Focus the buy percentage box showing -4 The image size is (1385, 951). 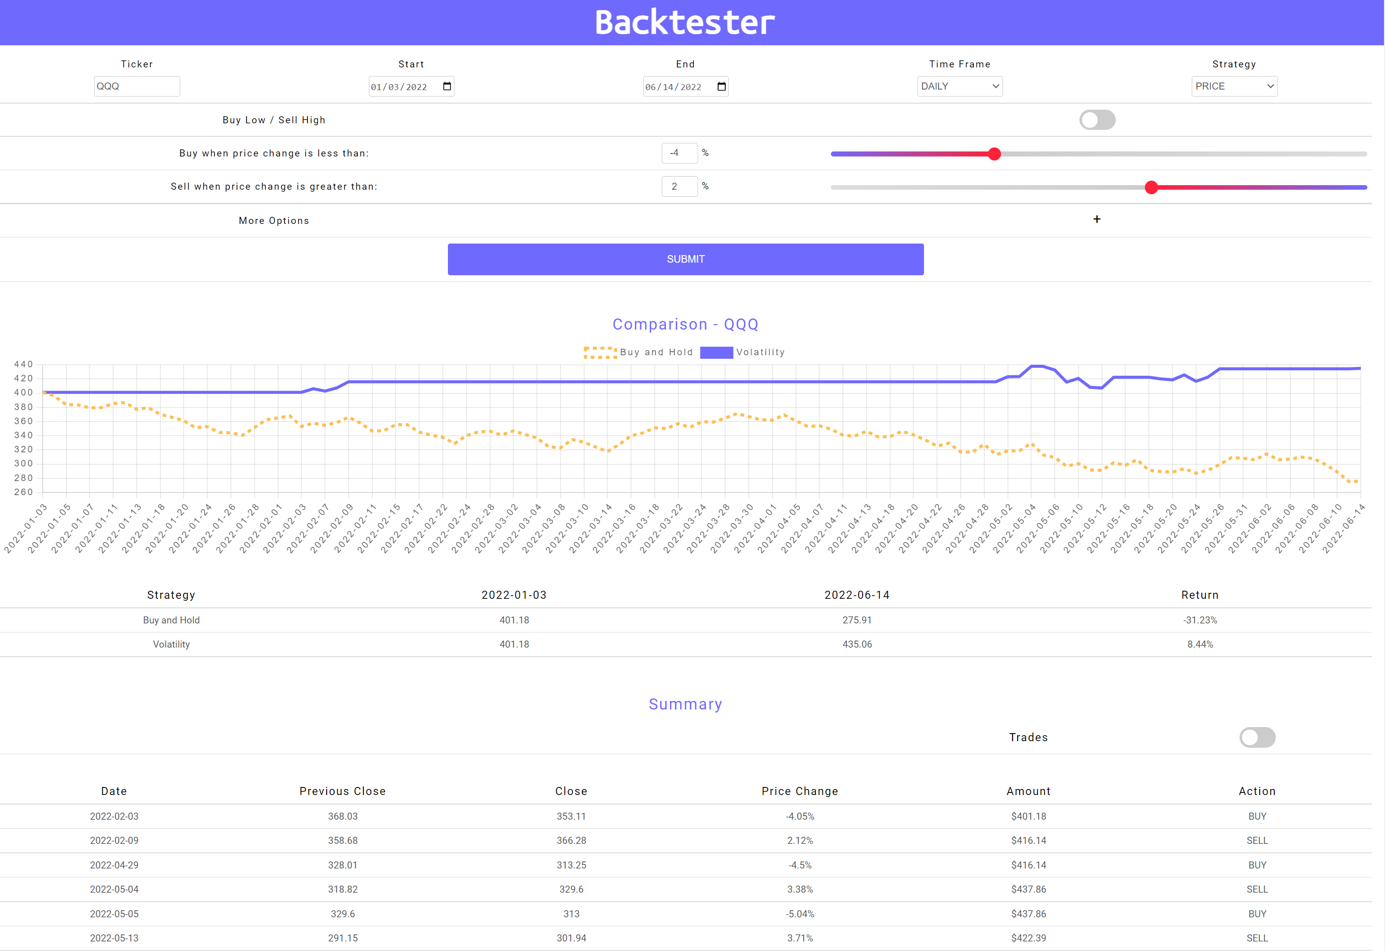pos(679,153)
